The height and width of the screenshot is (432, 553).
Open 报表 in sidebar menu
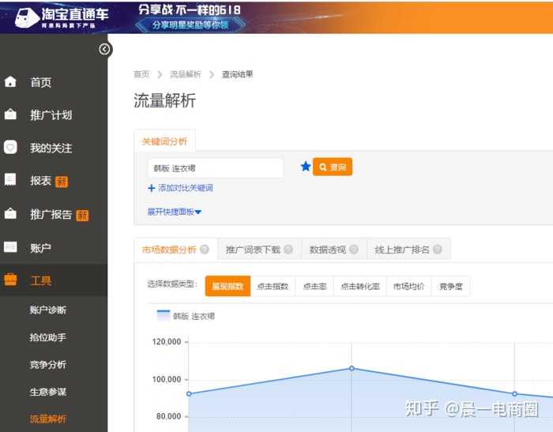pyautogui.click(x=41, y=181)
